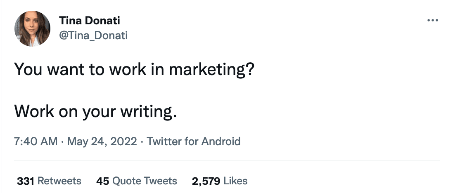The width and height of the screenshot is (460, 193).
Task: Open the Twitter for Android source link
Action: 194,141
